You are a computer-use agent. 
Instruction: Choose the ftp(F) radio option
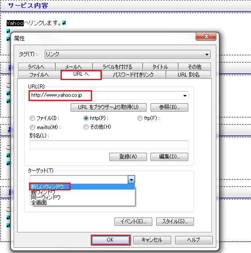coord(140,118)
